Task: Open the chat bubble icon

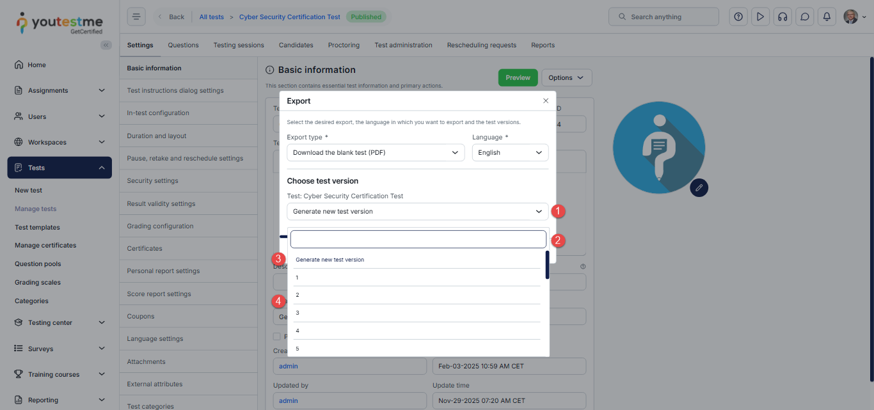Action: click(805, 17)
